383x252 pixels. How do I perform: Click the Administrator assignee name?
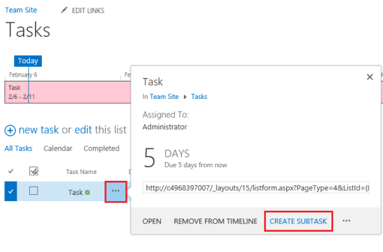pos(165,127)
